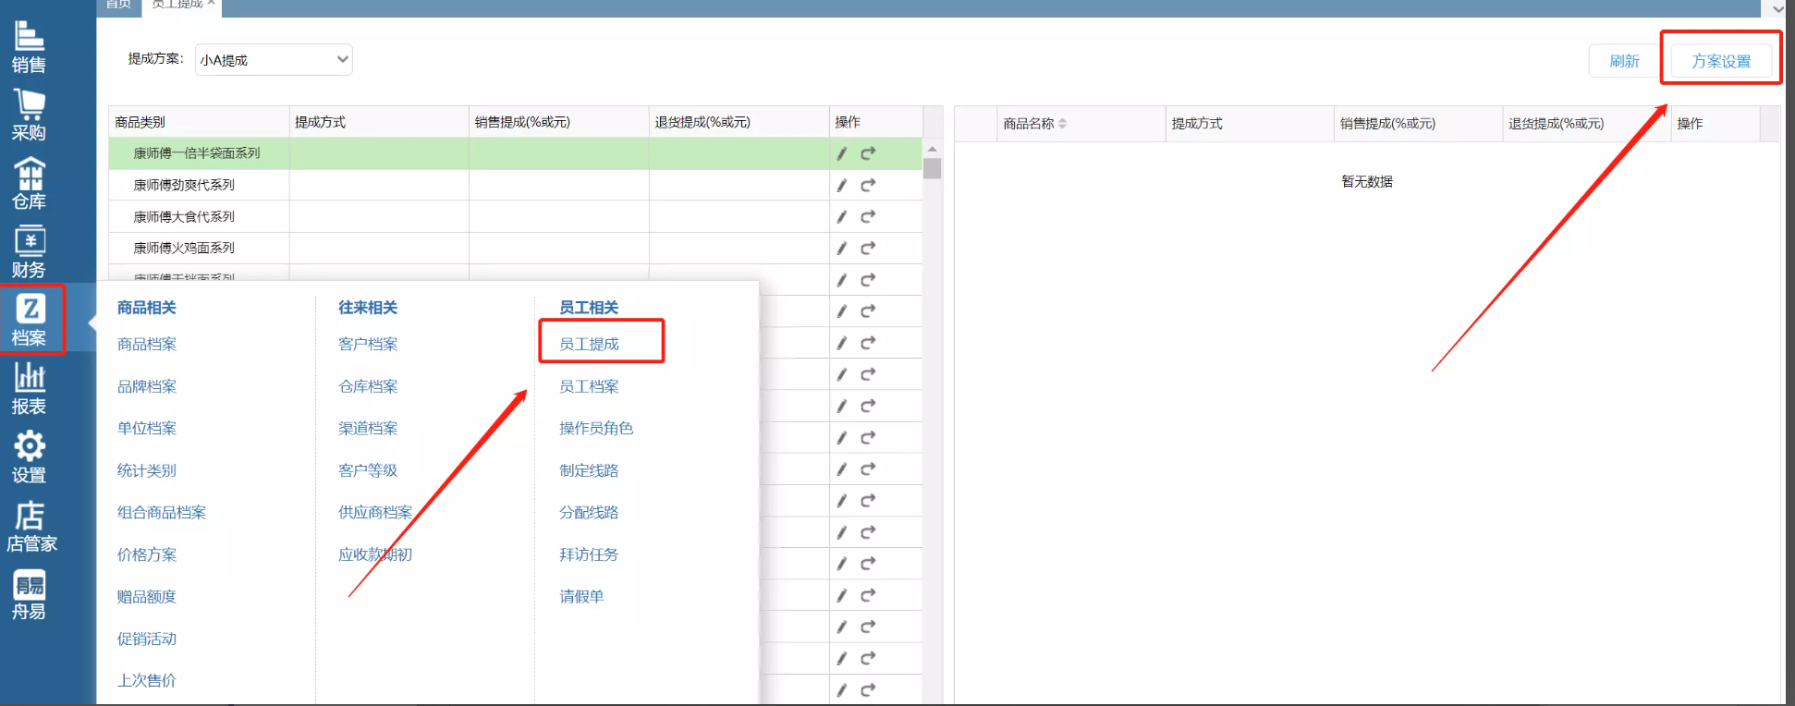Switch to the 首页 tab
The height and width of the screenshot is (706, 1795).
point(118,5)
